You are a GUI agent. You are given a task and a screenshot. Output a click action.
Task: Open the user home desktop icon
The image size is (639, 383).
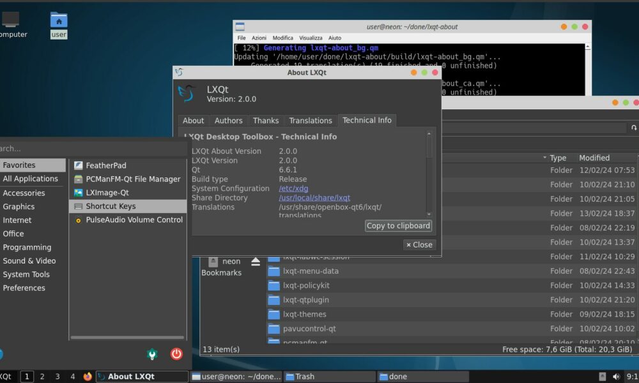tap(59, 26)
